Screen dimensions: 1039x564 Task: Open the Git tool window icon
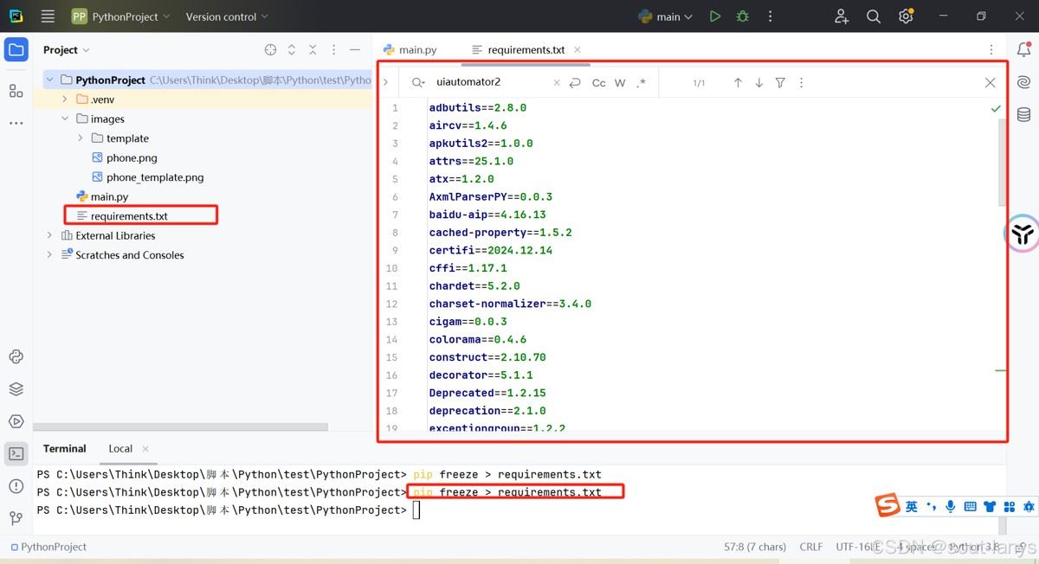16,518
